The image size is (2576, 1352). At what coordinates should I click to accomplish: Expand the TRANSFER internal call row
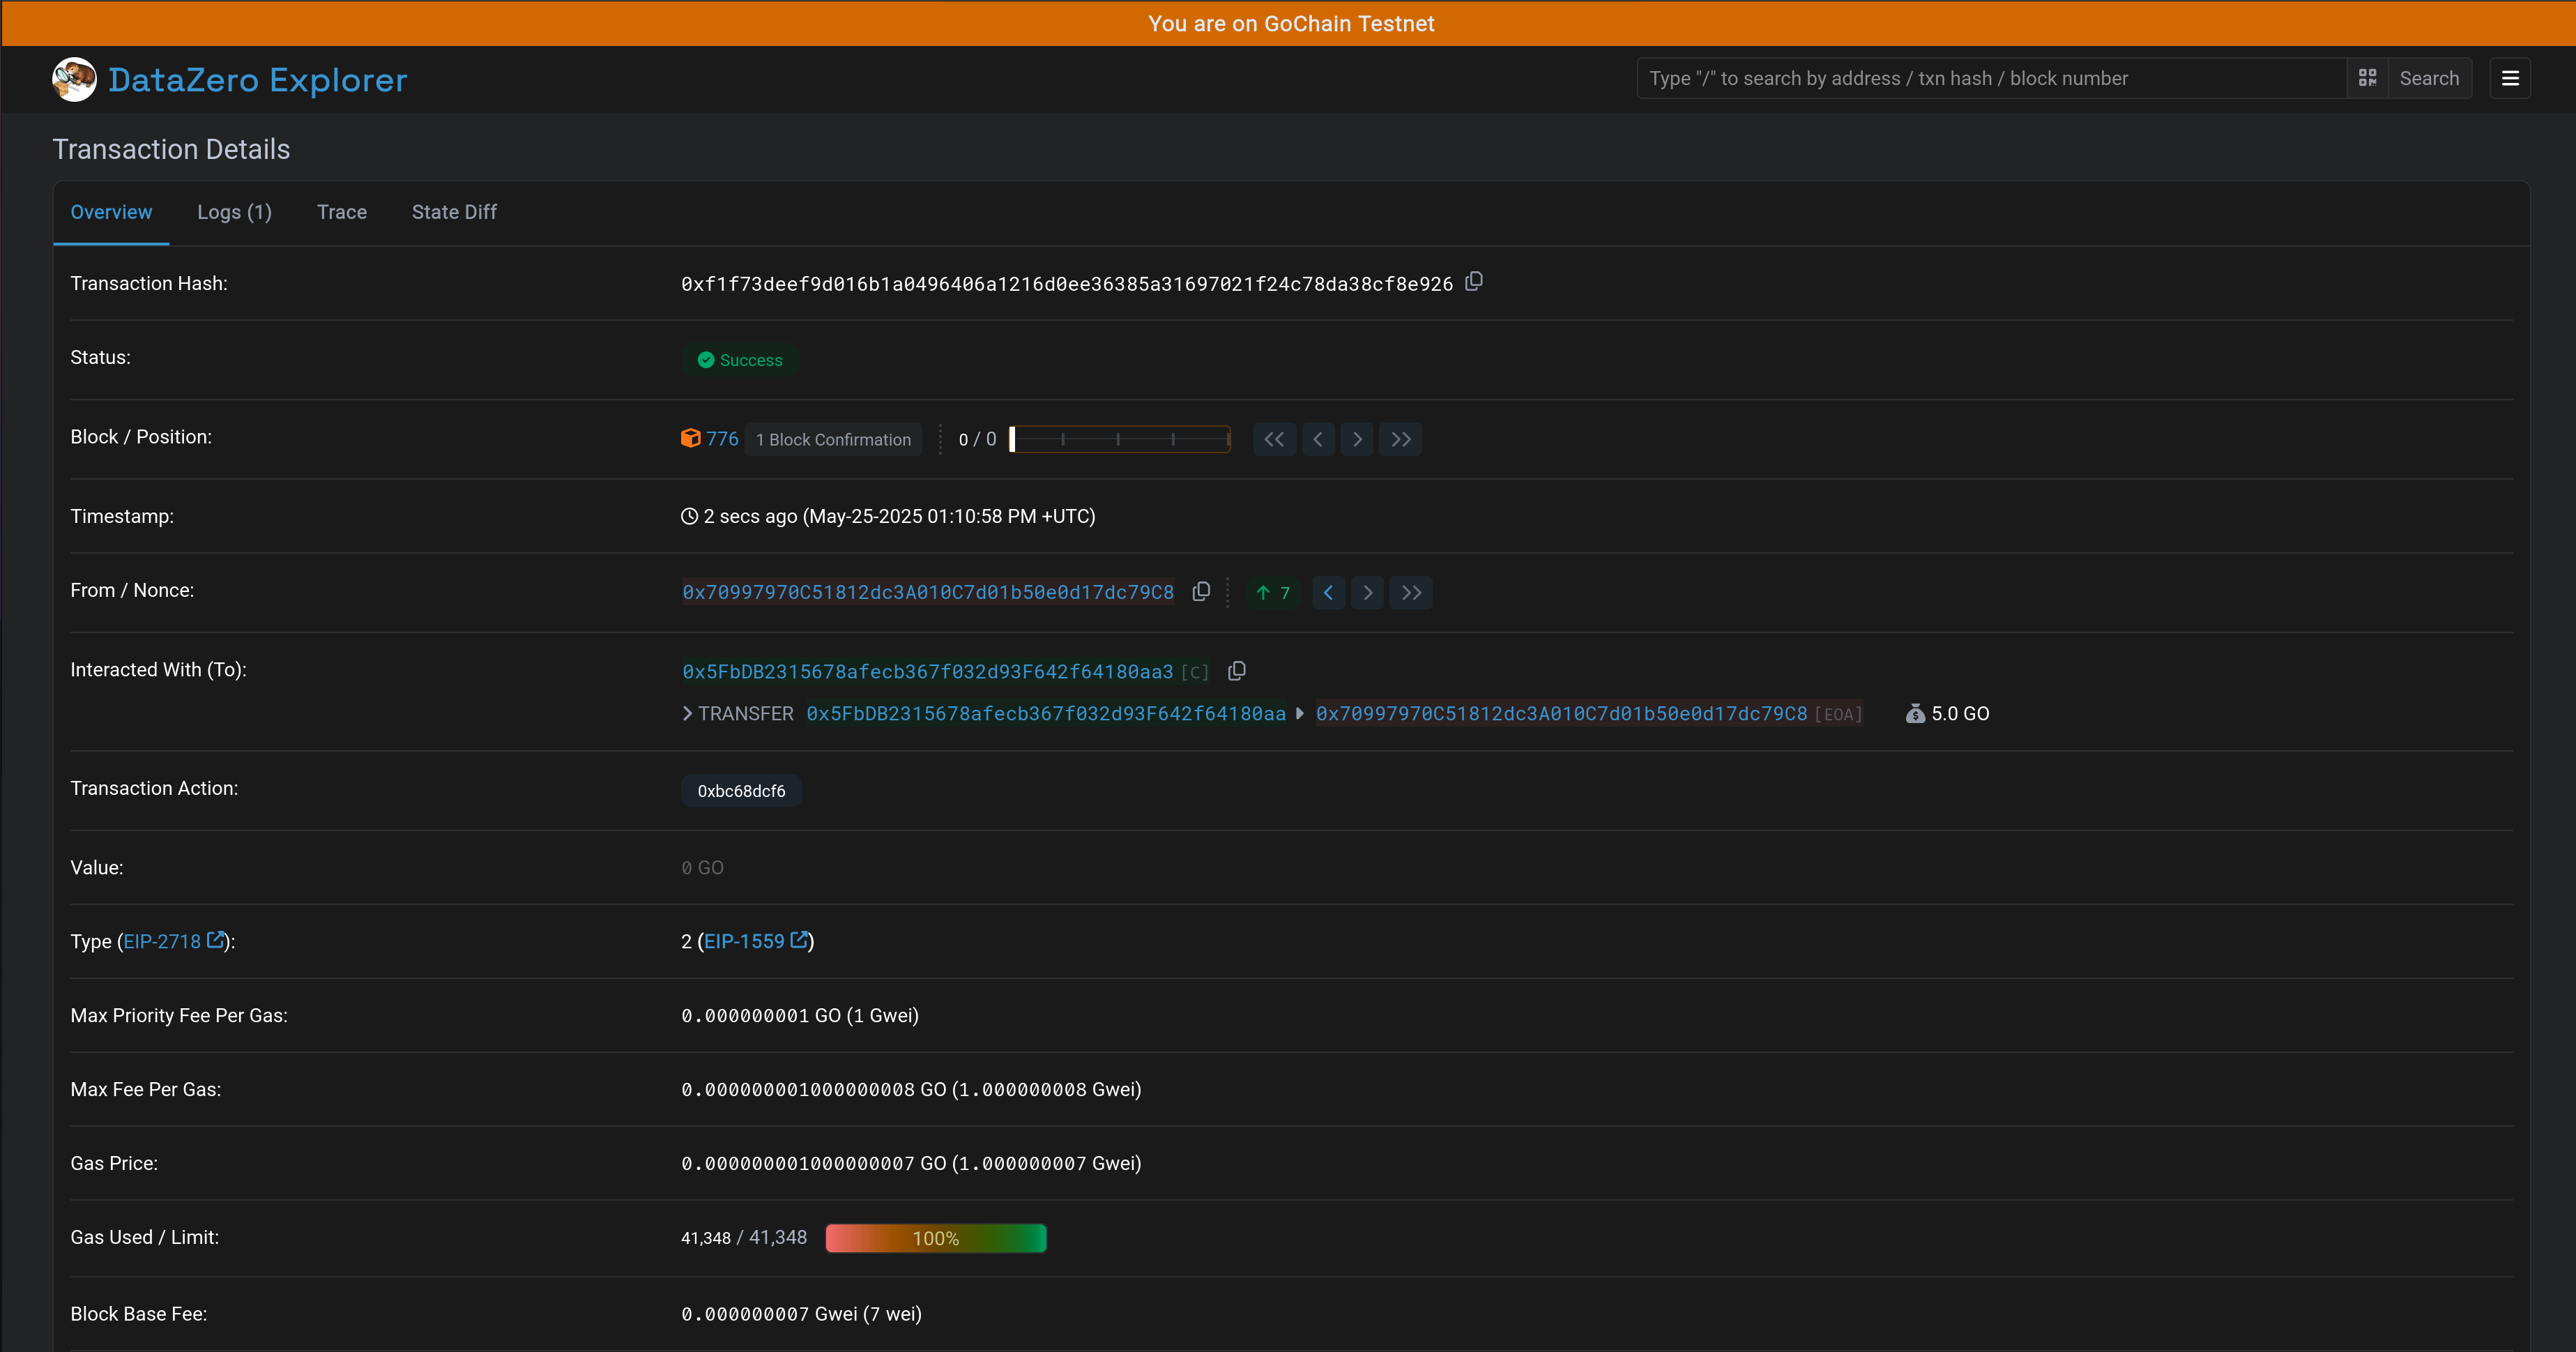688,713
